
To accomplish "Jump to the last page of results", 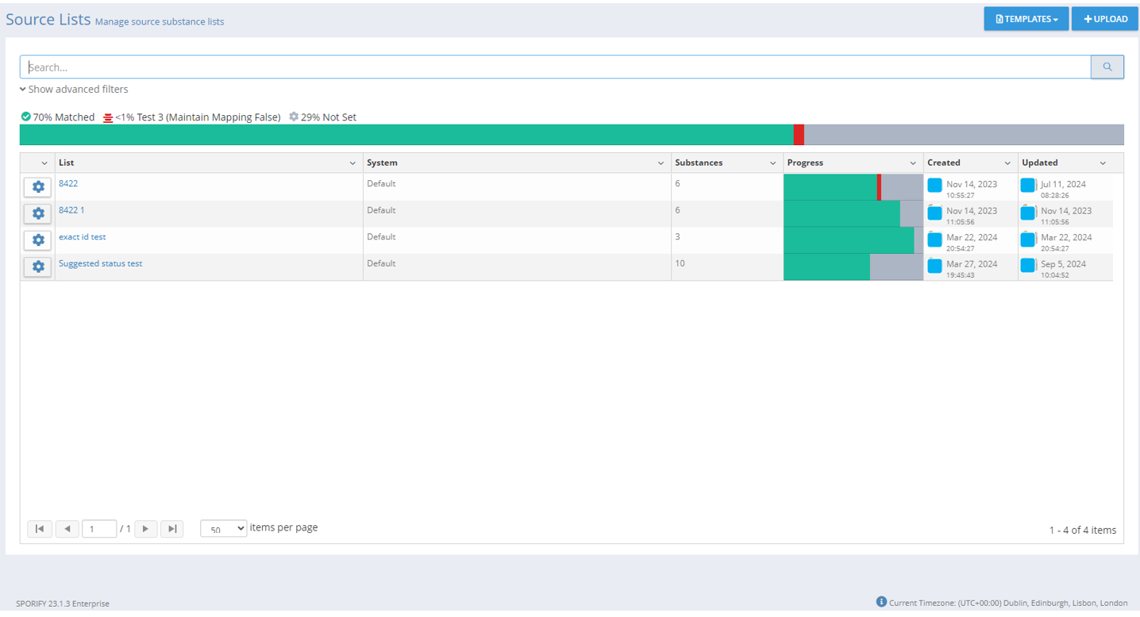I will point(171,529).
